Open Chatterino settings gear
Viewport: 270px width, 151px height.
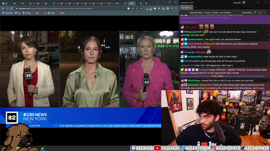pyautogui.click(x=244, y=3)
